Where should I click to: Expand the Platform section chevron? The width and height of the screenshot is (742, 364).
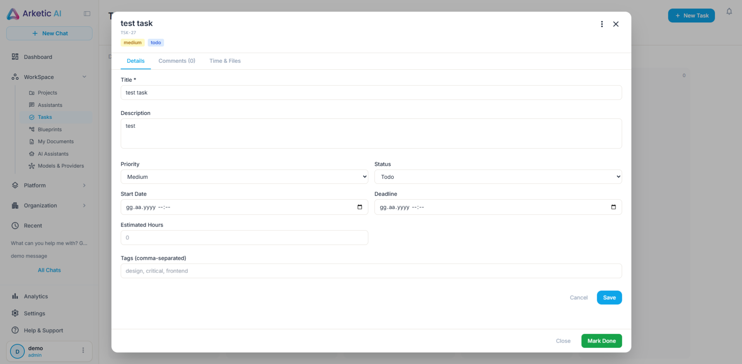click(x=84, y=185)
